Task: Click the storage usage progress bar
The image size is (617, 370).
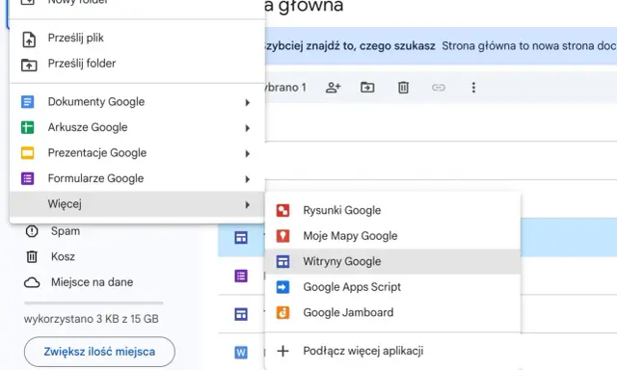Action: click(x=94, y=304)
